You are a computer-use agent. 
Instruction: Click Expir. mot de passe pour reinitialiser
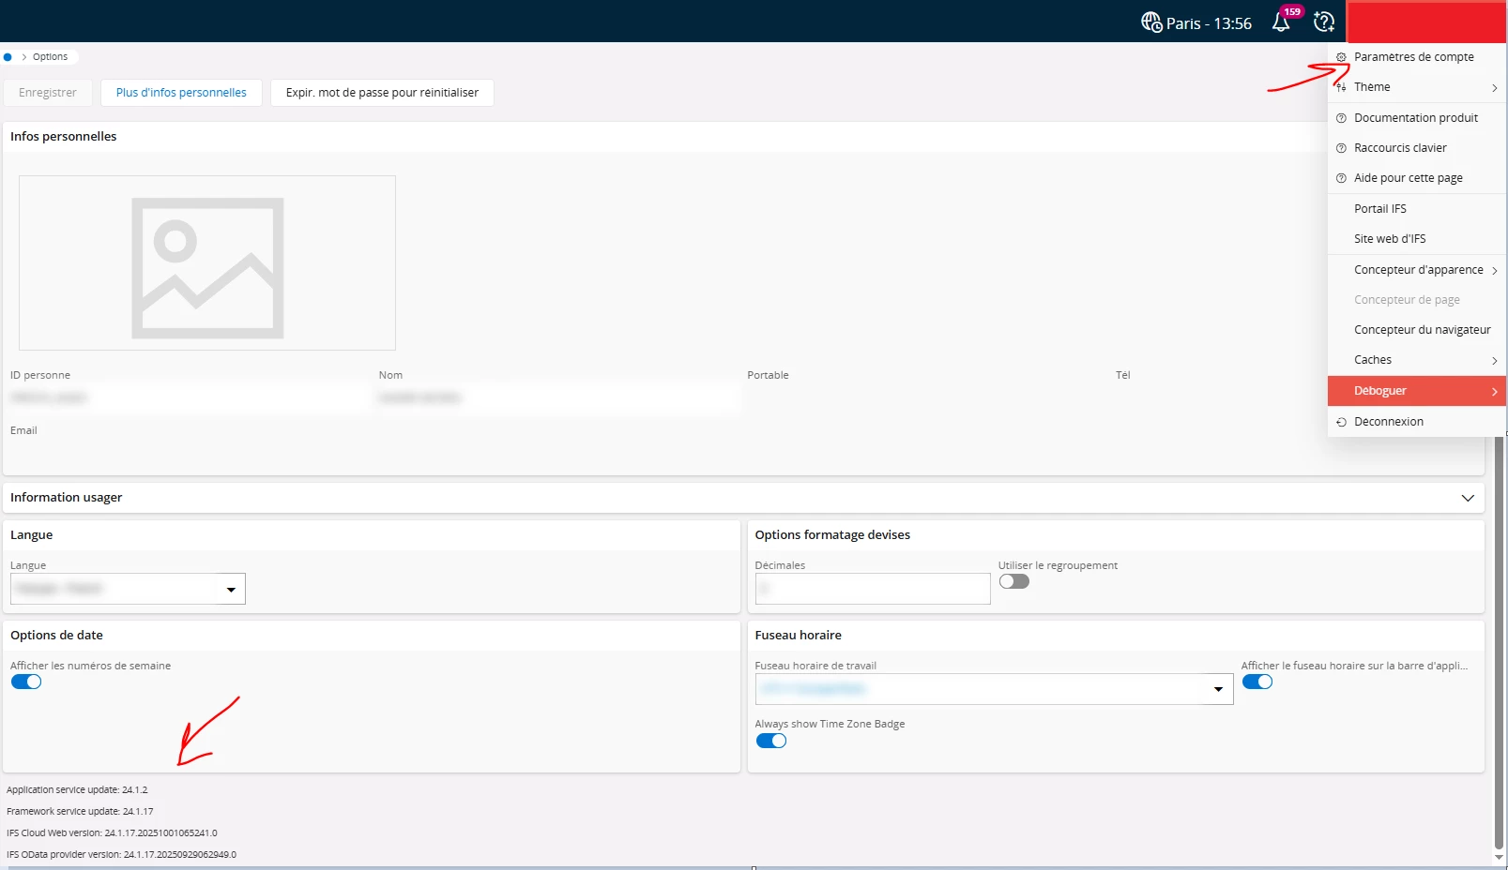coord(382,93)
